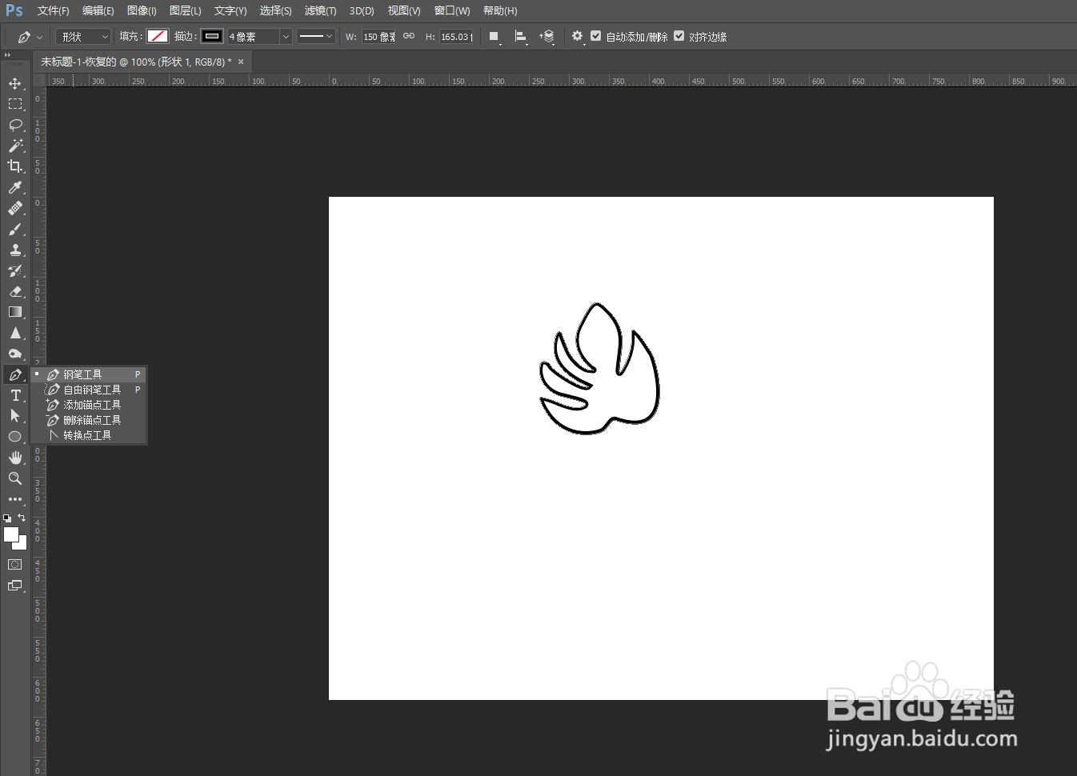Toggle Quick Mask mode
The image size is (1077, 776).
pos(15,565)
